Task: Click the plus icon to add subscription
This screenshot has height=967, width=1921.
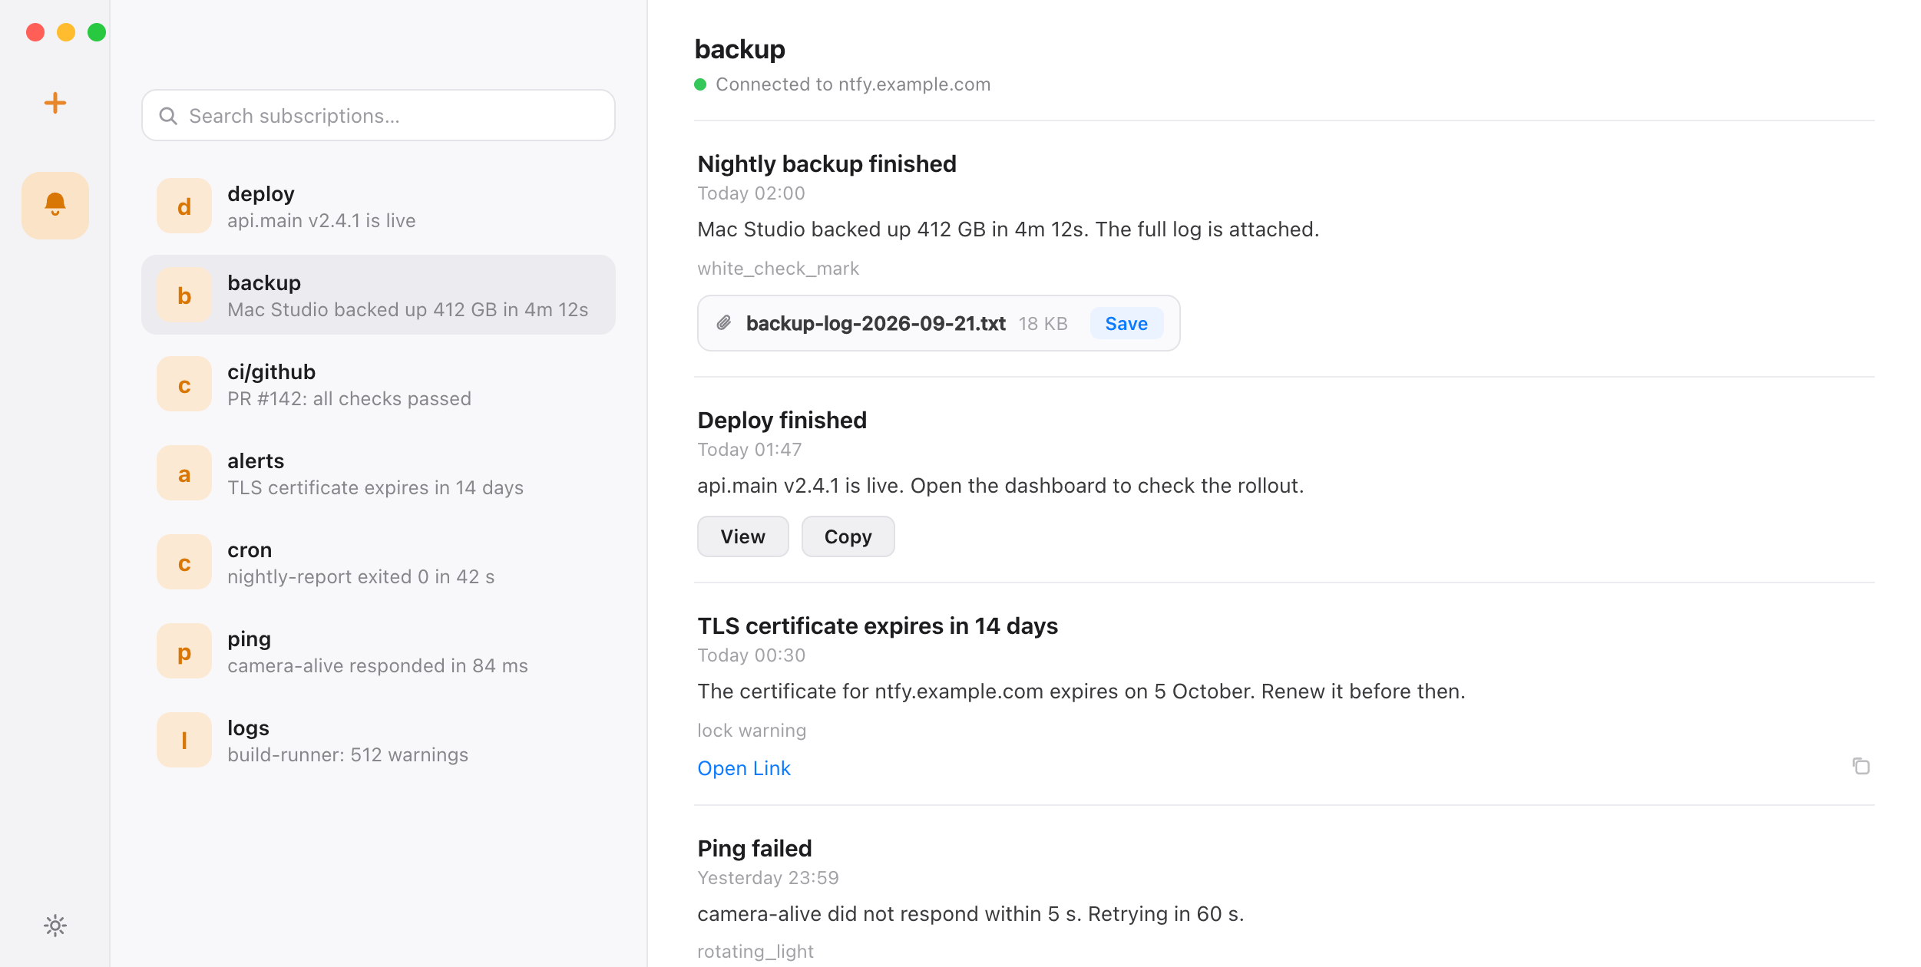Action: pyautogui.click(x=55, y=103)
